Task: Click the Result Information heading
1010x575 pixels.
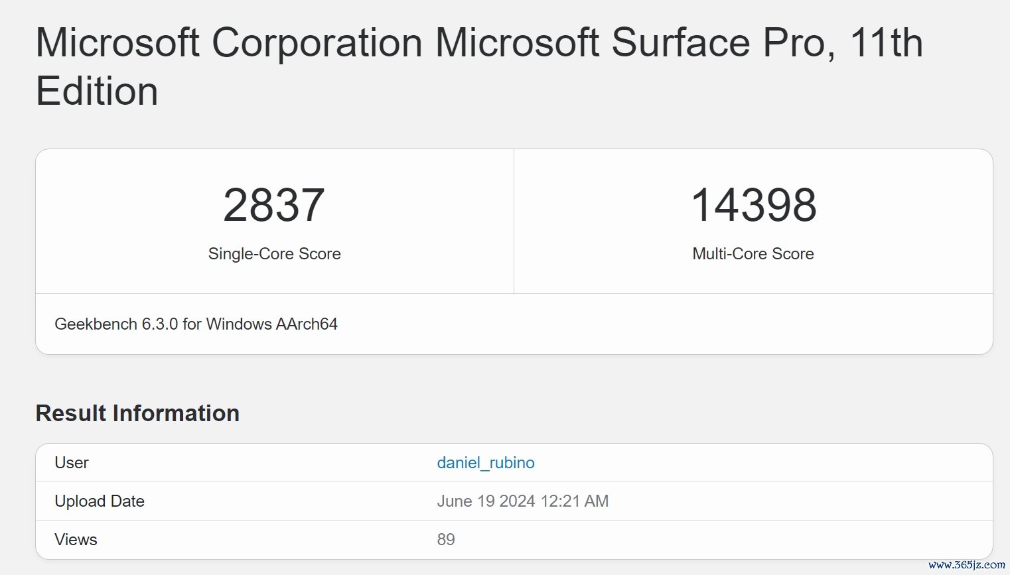Action: pyautogui.click(x=137, y=413)
